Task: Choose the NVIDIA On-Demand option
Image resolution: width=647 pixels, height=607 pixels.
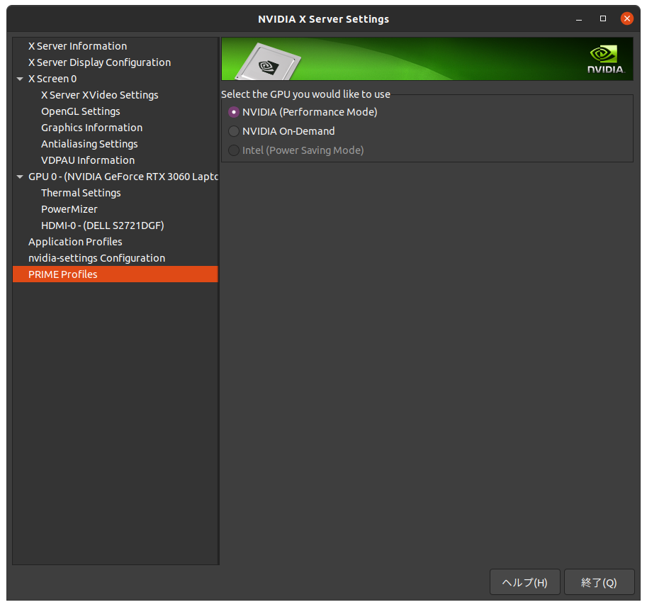Action: point(234,131)
